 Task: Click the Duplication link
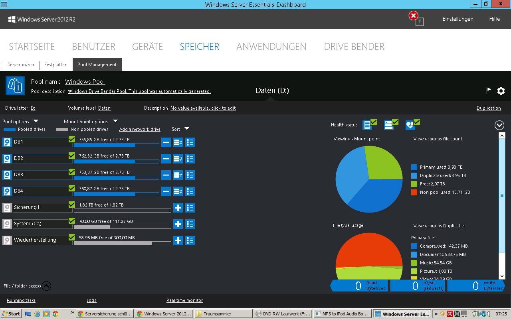click(489, 108)
